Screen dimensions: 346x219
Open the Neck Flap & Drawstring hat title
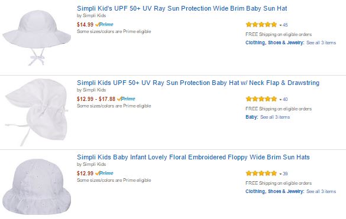198,83
